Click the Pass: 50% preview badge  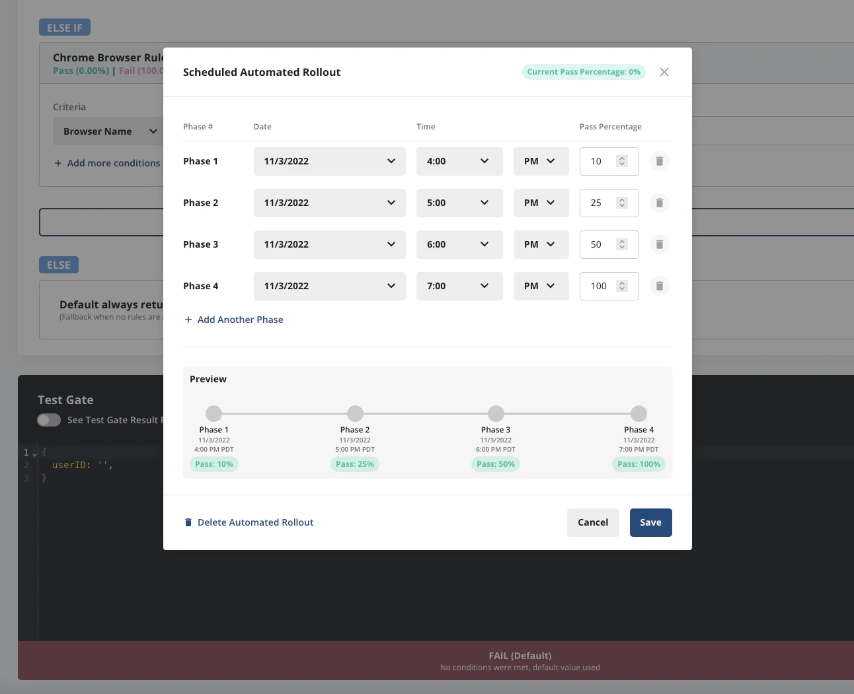(496, 464)
